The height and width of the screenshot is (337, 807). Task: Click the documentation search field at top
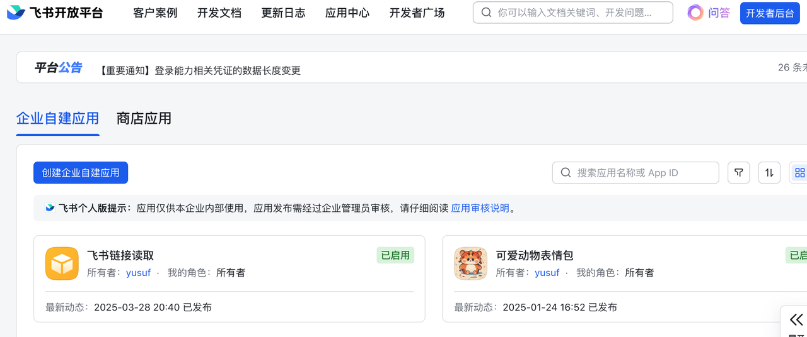[x=572, y=13]
